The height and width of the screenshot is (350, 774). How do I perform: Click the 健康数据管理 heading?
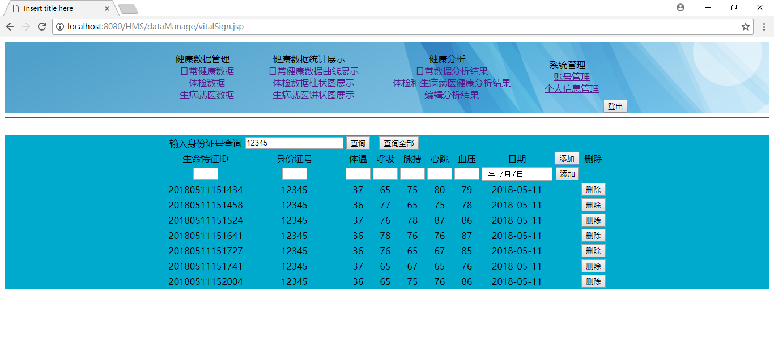(202, 59)
